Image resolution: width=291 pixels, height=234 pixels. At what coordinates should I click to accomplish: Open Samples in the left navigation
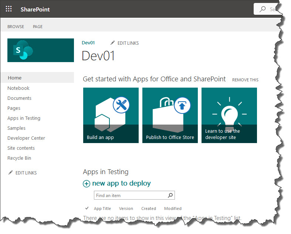(x=16, y=128)
